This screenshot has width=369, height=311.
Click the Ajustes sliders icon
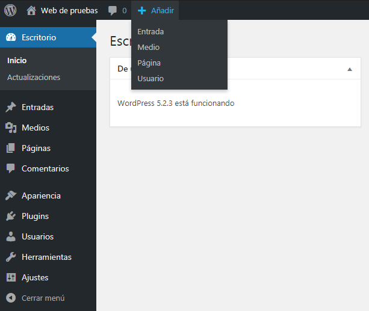pos(11,277)
